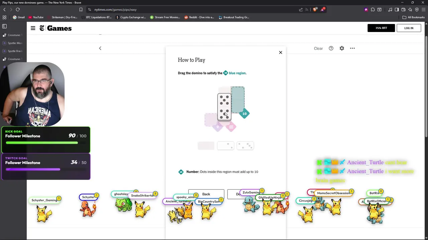
Task: Click the 'How to Play' heading
Action: point(192,60)
